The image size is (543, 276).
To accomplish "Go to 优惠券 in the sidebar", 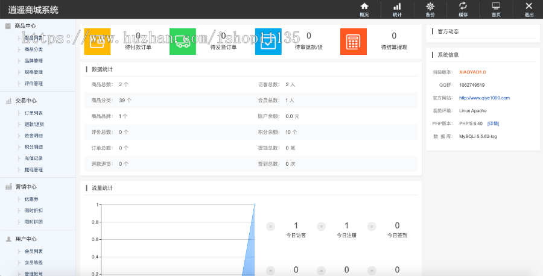I will coord(31,199).
